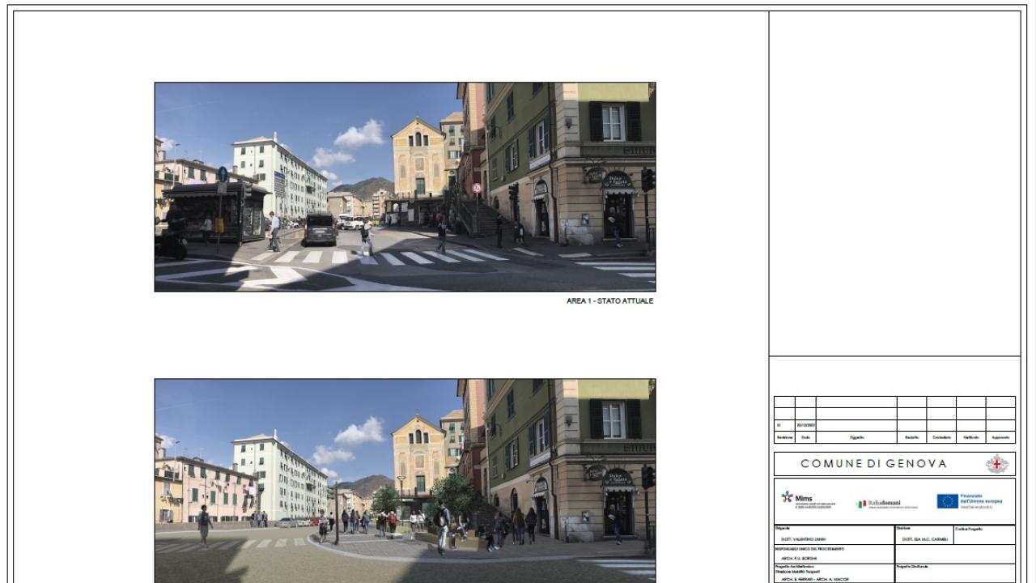Image resolution: width=1036 pixels, height=583 pixels.
Task: Click the Genoa coat of arms emblem
Action: coord(997,464)
